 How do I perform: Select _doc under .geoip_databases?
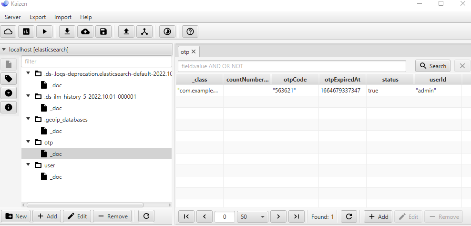click(x=56, y=131)
